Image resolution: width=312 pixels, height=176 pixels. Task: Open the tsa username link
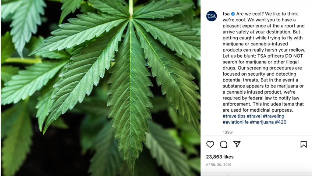pos(226,14)
